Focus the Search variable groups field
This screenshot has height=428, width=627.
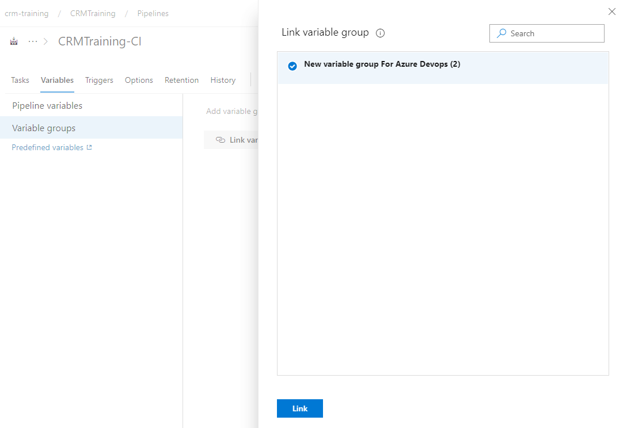pyautogui.click(x=546, y=33)
